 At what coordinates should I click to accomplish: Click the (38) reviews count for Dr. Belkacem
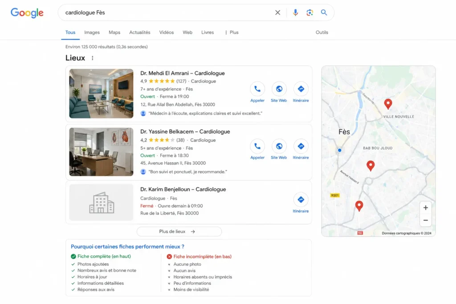click(x=180, y=140)
